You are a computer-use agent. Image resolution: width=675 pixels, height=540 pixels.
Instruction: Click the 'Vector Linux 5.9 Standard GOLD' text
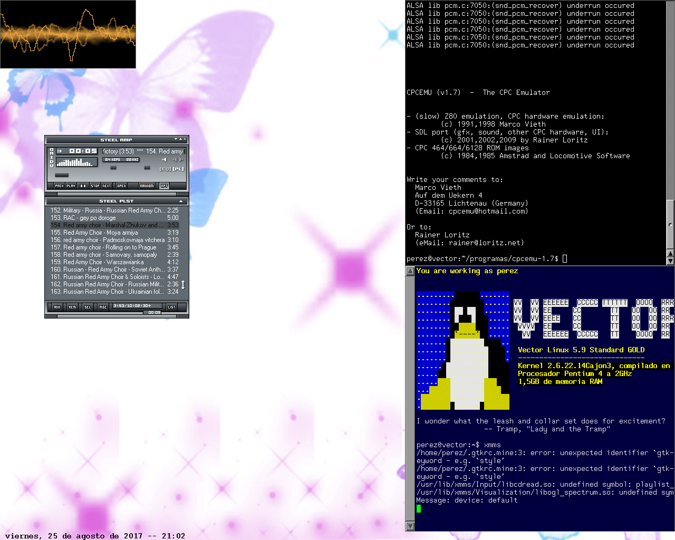[x=581, y=350]
